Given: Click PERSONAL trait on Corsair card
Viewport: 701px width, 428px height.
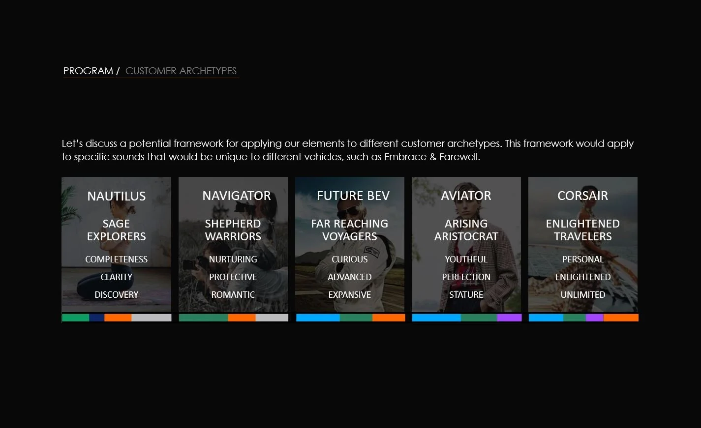Looking at the screenshot, I should tap(582, 259).
